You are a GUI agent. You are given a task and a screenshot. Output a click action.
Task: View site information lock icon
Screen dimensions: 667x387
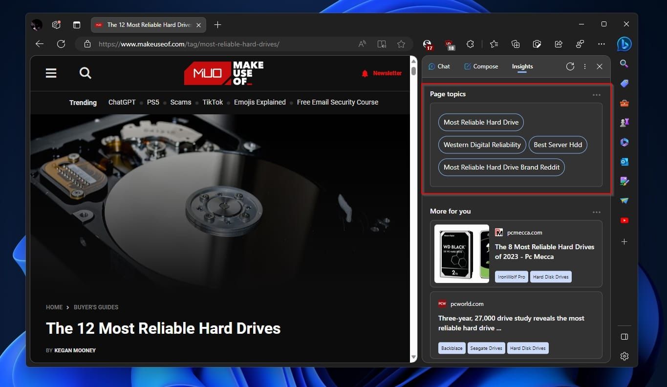(x=87, y=44)
